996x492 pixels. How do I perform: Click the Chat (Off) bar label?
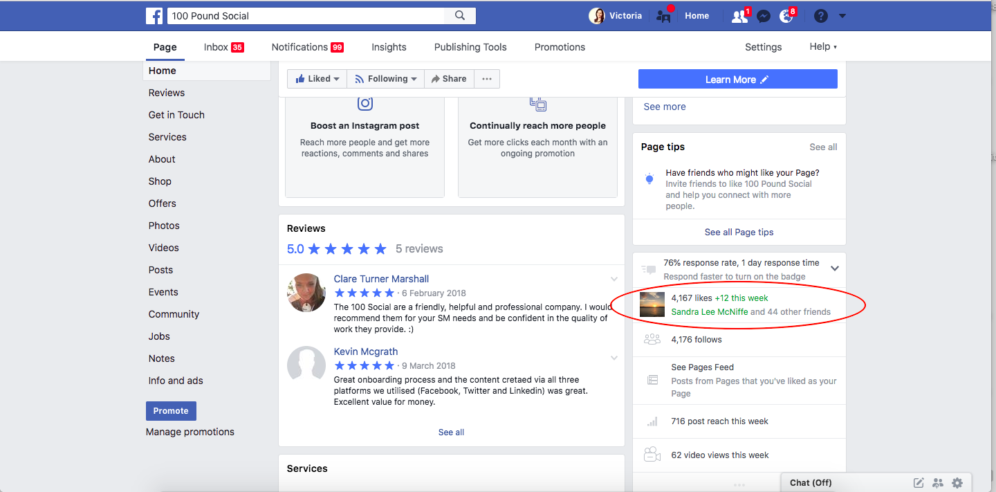point(811,482)
